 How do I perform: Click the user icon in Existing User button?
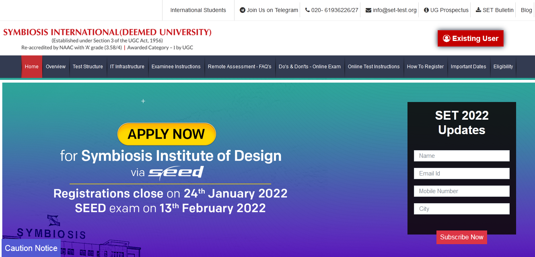pos(447,39)
